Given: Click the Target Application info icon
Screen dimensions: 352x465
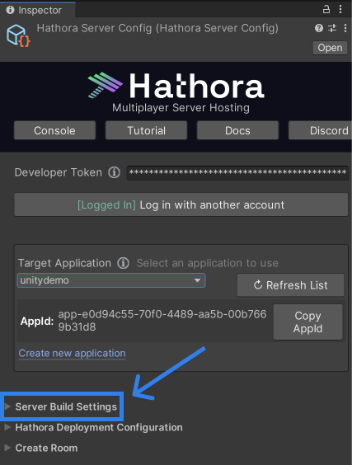Looking at the screenshot, I should (123, 263).
